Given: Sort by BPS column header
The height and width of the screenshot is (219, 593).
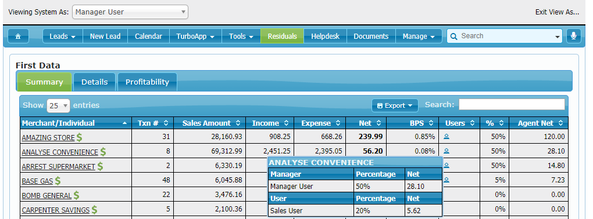Looking at the screenshot, I should (x=413, y=123).
